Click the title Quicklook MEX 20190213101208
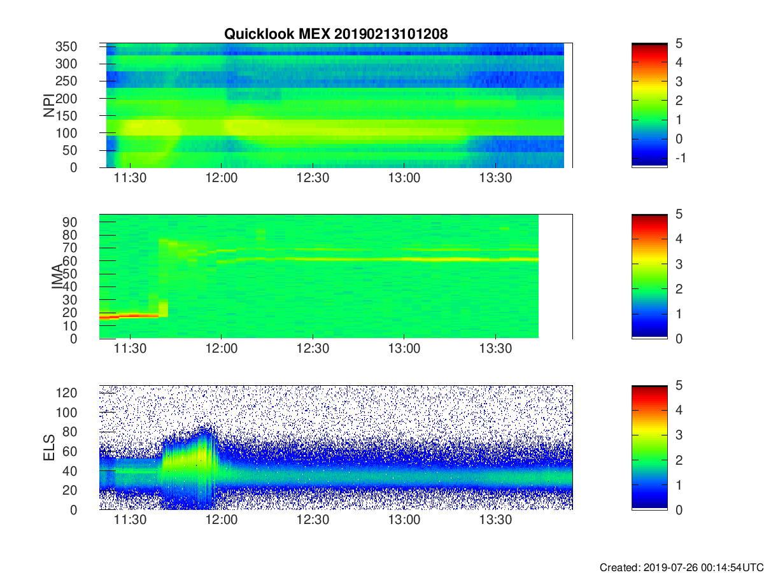 pyautogui.click(x=336, y=34)
